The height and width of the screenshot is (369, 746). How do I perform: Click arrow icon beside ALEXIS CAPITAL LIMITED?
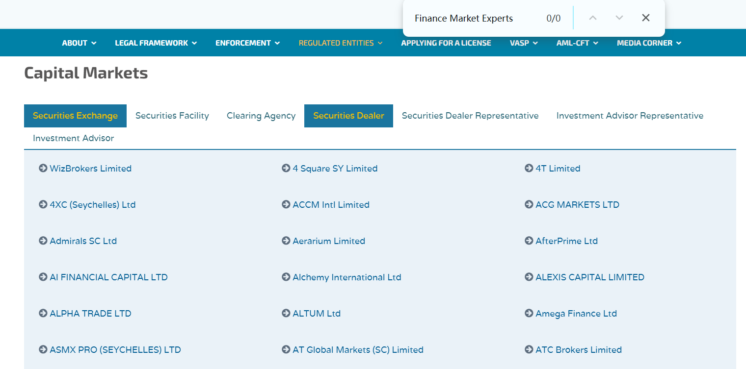529,277
